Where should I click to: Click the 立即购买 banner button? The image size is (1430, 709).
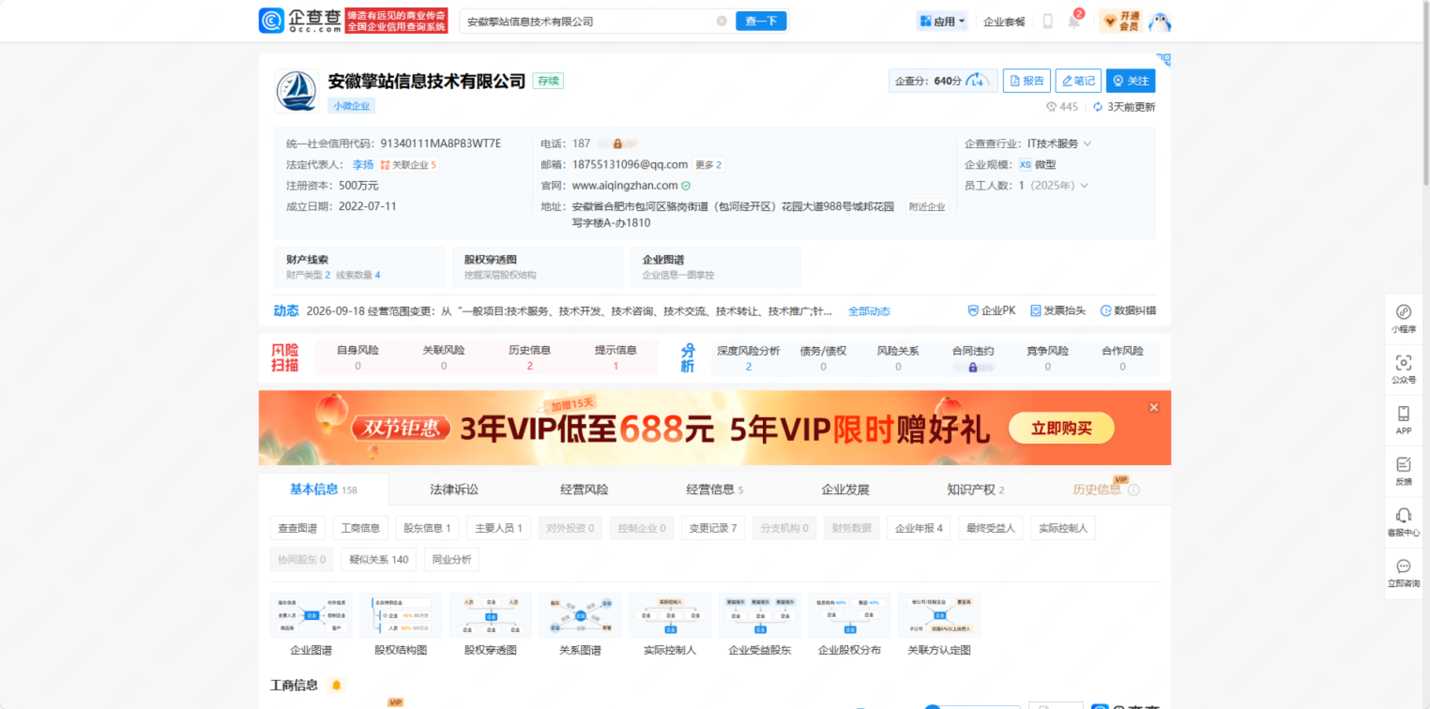point(1061,428)
